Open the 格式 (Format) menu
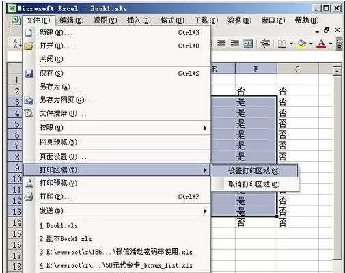Screen dimensions: 345x273 pyautogui.click(x=172, y=20)
